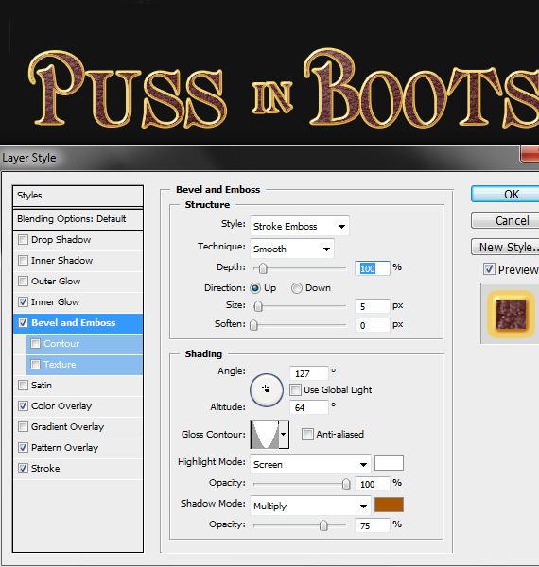Viewport: 539px width, 567px height.
Task: Open the Satin settings row
Action: tap(78, 386)
